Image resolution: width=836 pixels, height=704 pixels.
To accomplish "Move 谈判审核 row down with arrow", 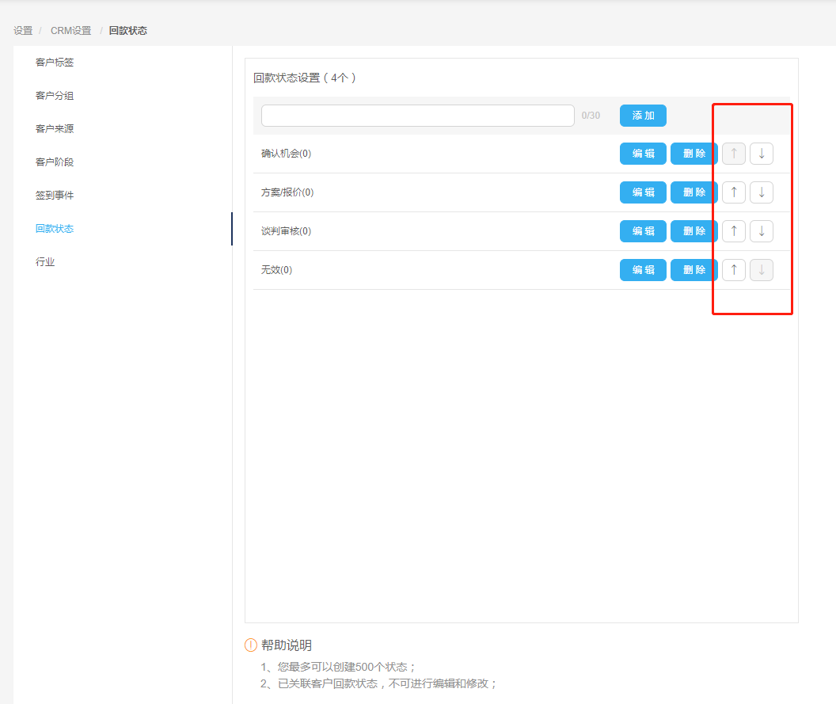I will [761, 231].
